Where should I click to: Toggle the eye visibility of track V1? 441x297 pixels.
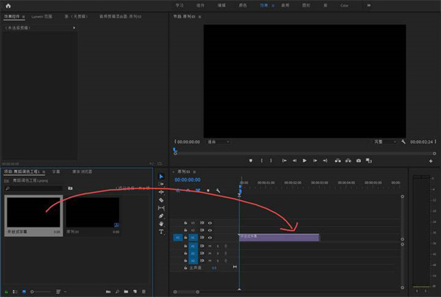[209, 238]
